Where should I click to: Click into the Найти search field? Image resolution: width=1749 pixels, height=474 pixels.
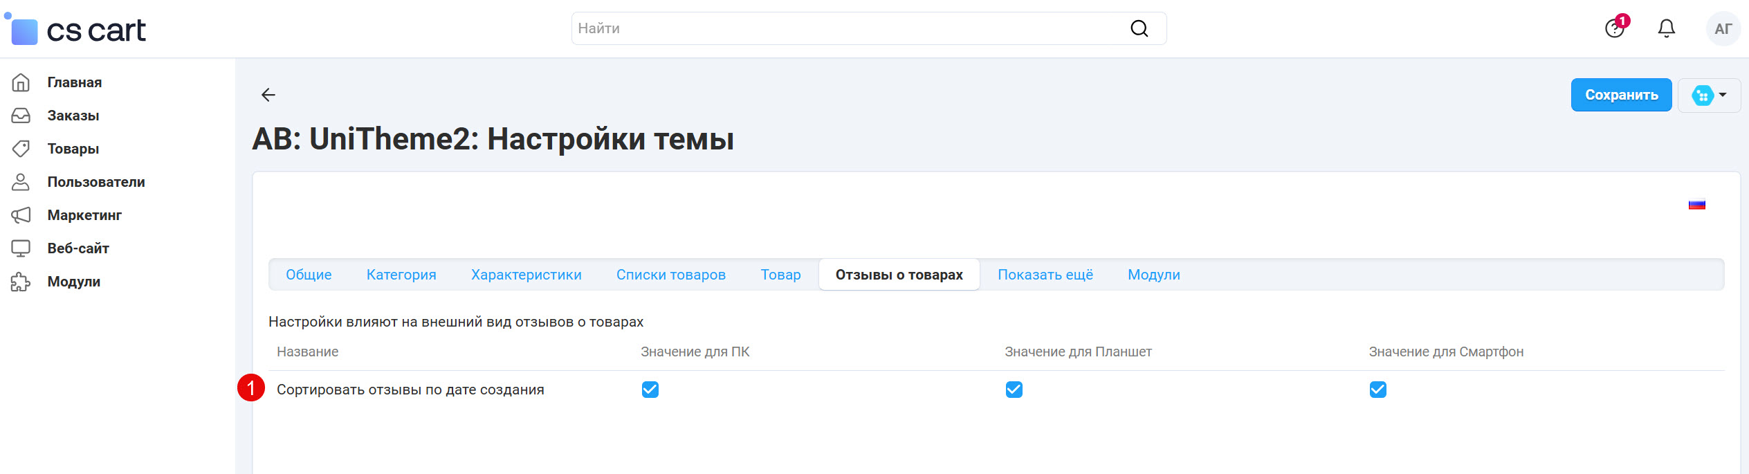click(844, 28)
